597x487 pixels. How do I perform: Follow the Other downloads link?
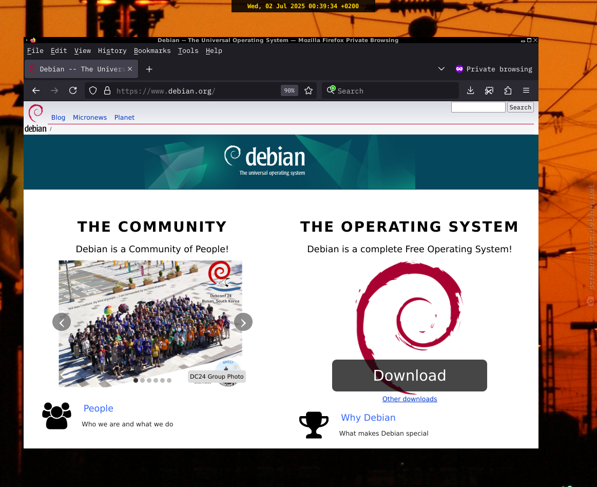(x=410, y=399)
